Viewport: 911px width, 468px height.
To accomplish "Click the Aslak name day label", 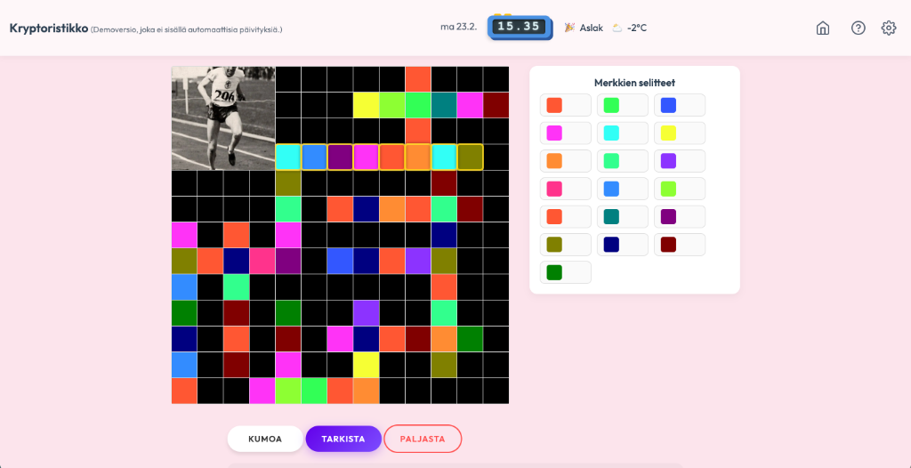I will point(591,28).
